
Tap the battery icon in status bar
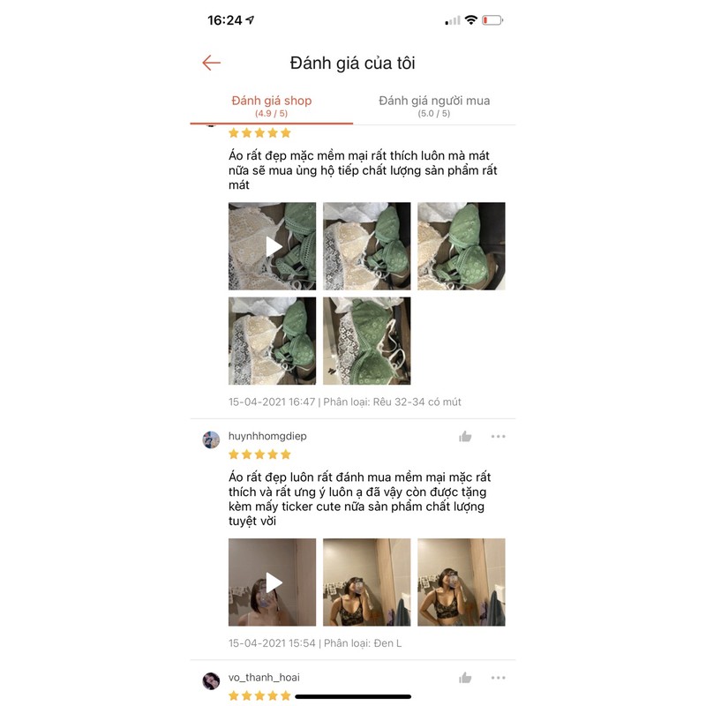tap(492, 20)
